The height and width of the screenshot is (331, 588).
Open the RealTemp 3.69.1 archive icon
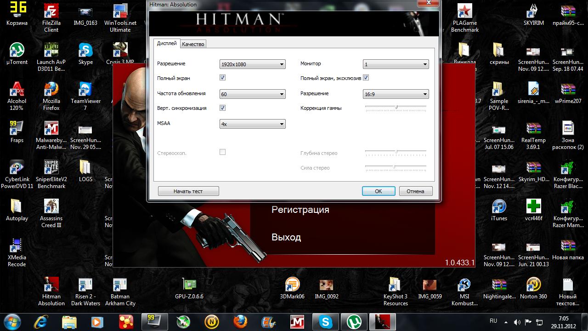(x=533, y=129)
